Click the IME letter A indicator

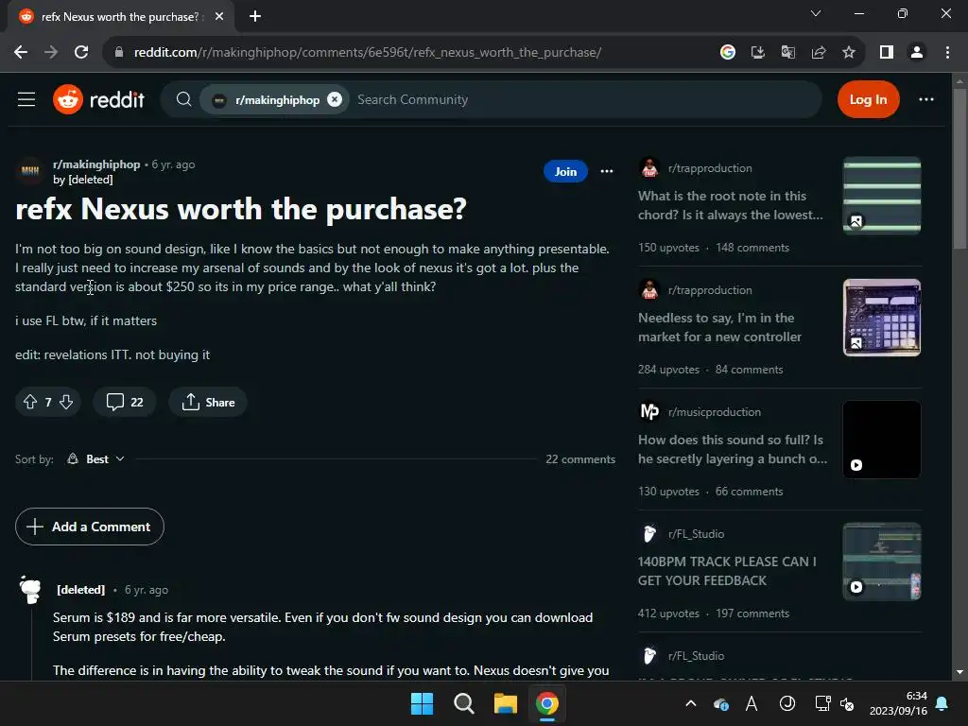752,703
